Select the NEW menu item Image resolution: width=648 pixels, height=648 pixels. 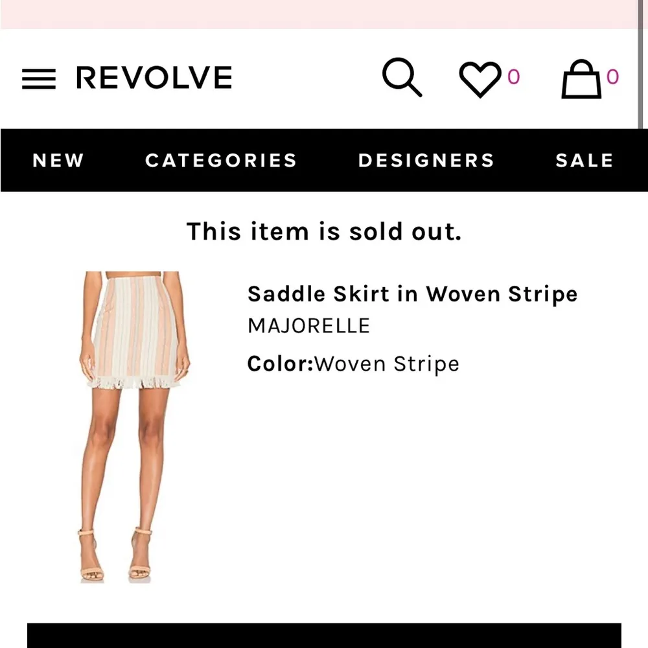(58, 161)
